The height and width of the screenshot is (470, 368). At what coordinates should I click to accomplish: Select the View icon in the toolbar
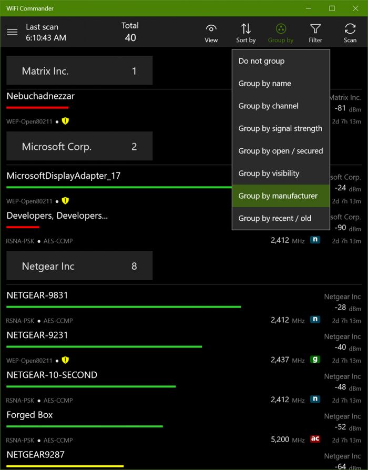211,32
